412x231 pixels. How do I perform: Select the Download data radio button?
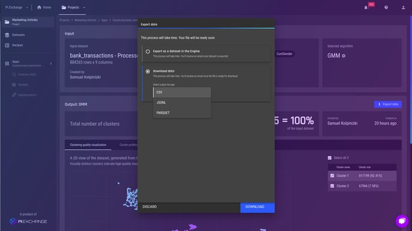tap(148, 71)
